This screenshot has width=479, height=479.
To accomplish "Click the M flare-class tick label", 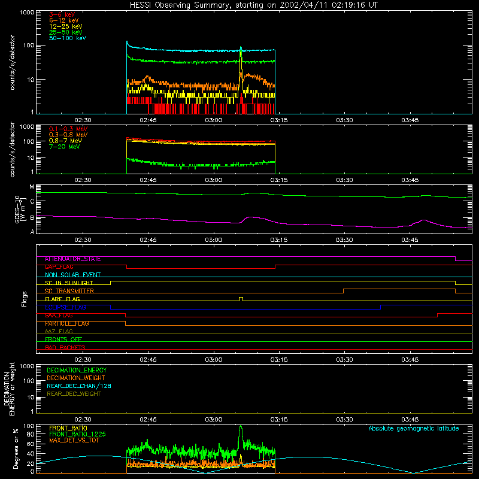I will (x=32, y=187).
